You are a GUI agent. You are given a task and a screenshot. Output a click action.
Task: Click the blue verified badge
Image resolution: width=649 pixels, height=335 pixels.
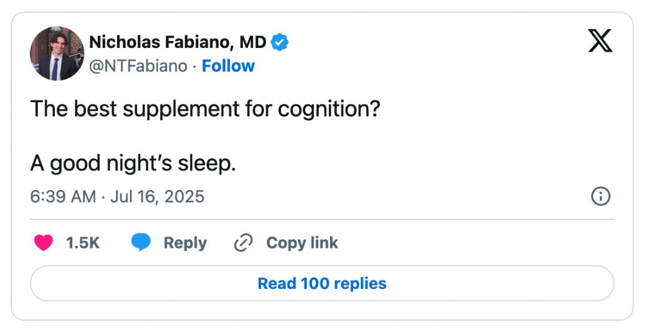click(280, 42)
